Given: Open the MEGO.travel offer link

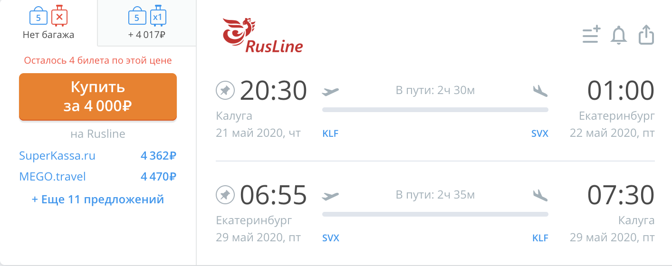Looking at the screenshot, I should (52, 177).
